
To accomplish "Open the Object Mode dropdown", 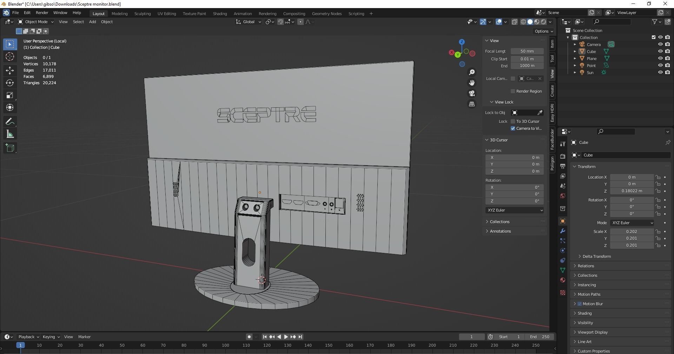I will [x=36, y=22].
